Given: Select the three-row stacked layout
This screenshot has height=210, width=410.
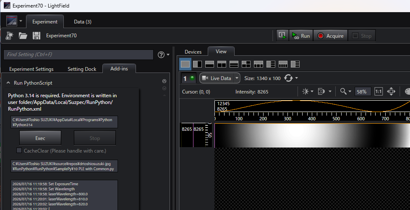Looking at the screenshot, I should coord(234,64).
